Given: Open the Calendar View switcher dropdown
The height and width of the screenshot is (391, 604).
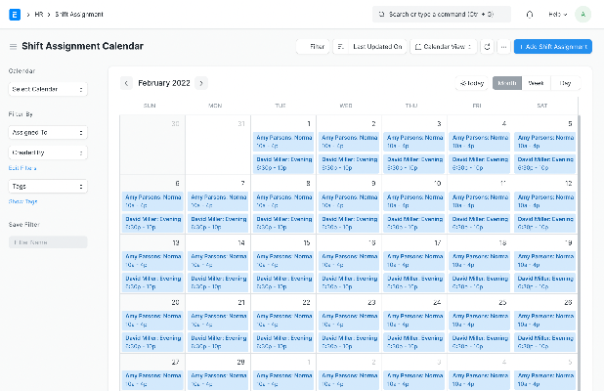Looking at the screenshot, I should click(x=444, y=46).
